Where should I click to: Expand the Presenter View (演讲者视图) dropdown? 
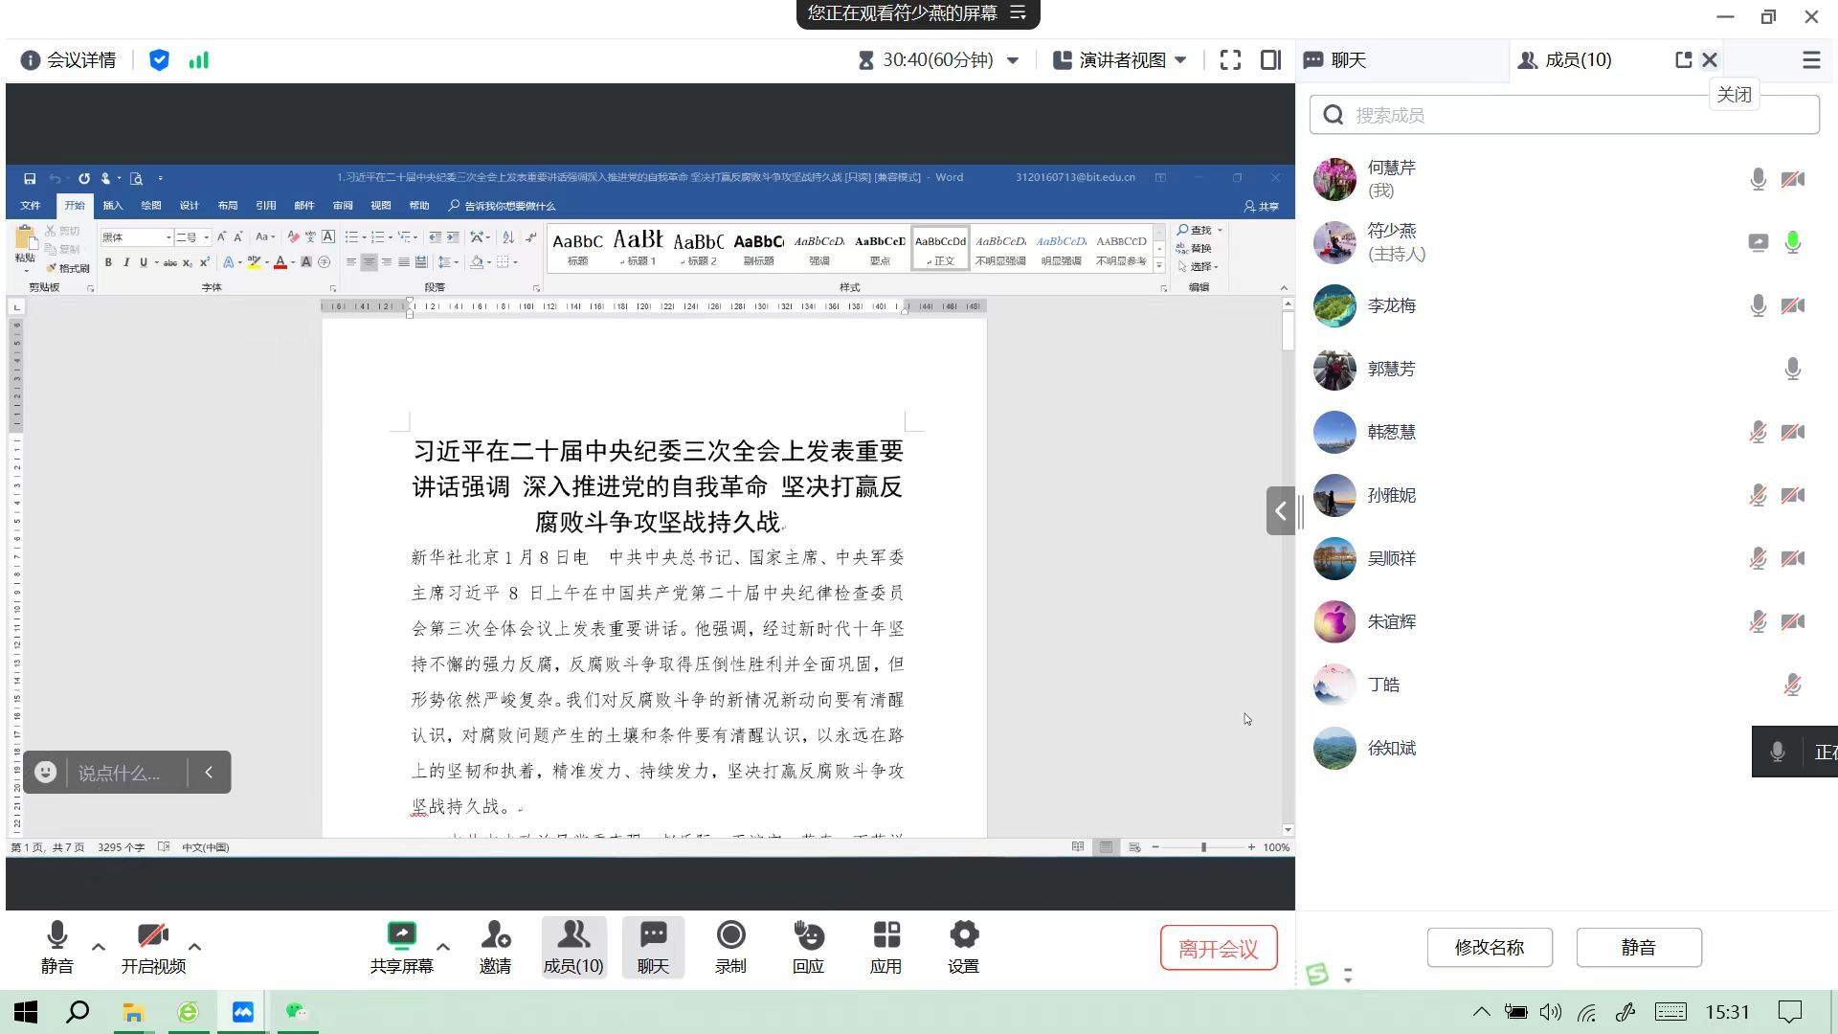tap(1180, 60)
